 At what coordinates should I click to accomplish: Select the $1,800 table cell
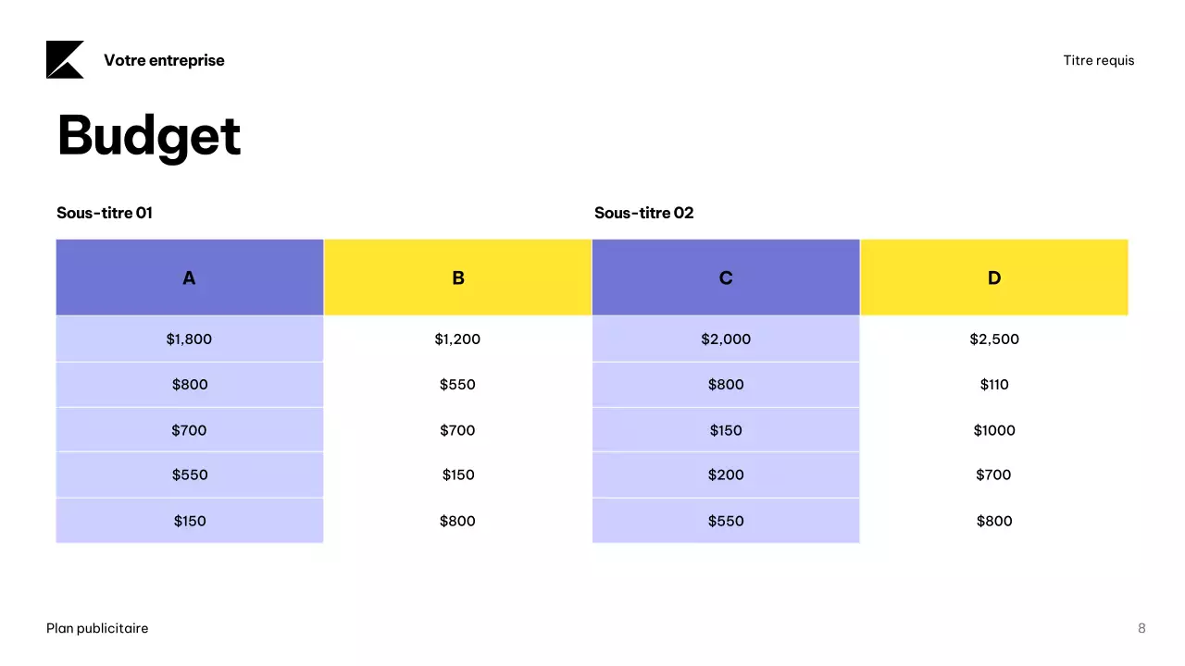click(190, 339)
